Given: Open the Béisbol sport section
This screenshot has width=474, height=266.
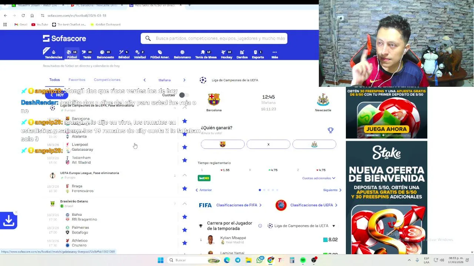Looking at the screenshot, I should tap(124, 54).
